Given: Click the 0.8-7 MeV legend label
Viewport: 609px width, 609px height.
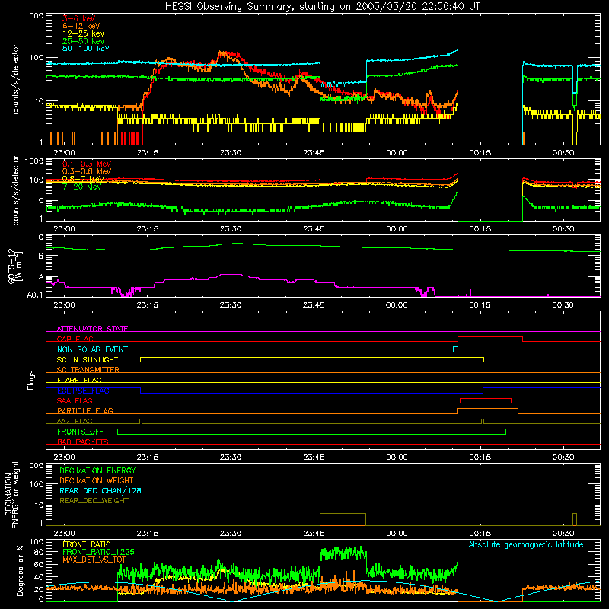Looking at the screenshot, I should coord(84,179).
